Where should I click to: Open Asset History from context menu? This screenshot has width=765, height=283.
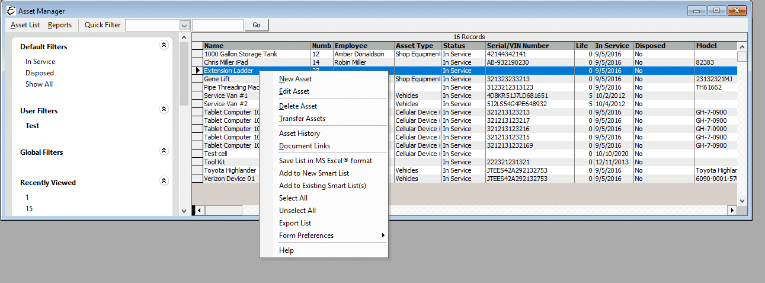324,133
